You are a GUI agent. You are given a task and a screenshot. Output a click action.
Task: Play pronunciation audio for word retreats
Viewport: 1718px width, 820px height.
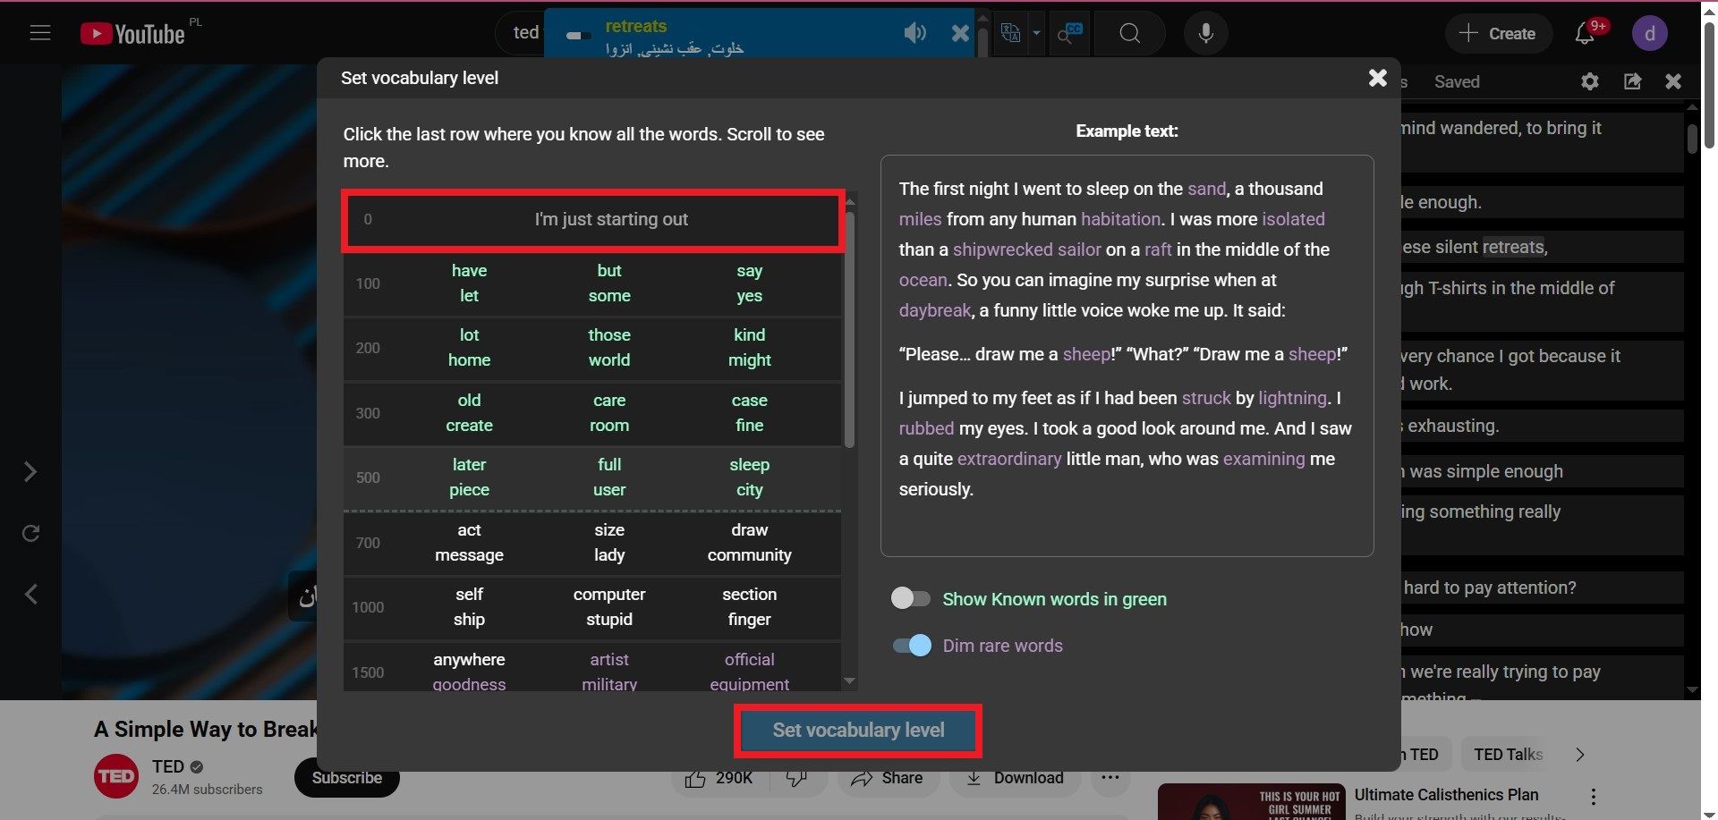coord(914,34)
